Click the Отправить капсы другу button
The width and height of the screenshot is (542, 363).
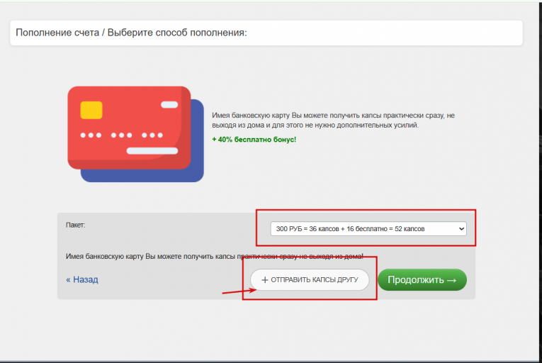click(x=310, y=279)
